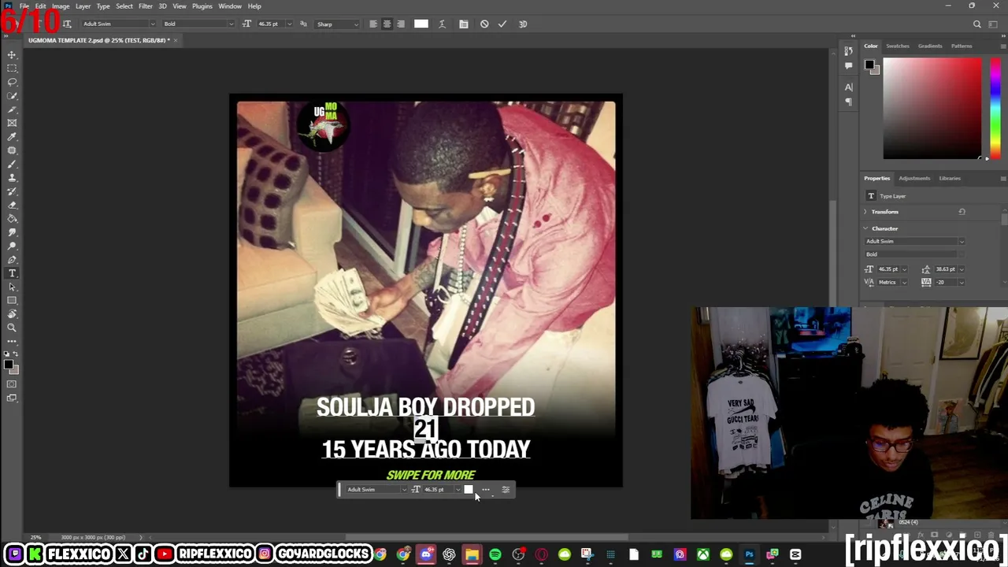Collapse the Character section in Properties
The width and height of the screenshot is (1008, 567).
(865, 228)
